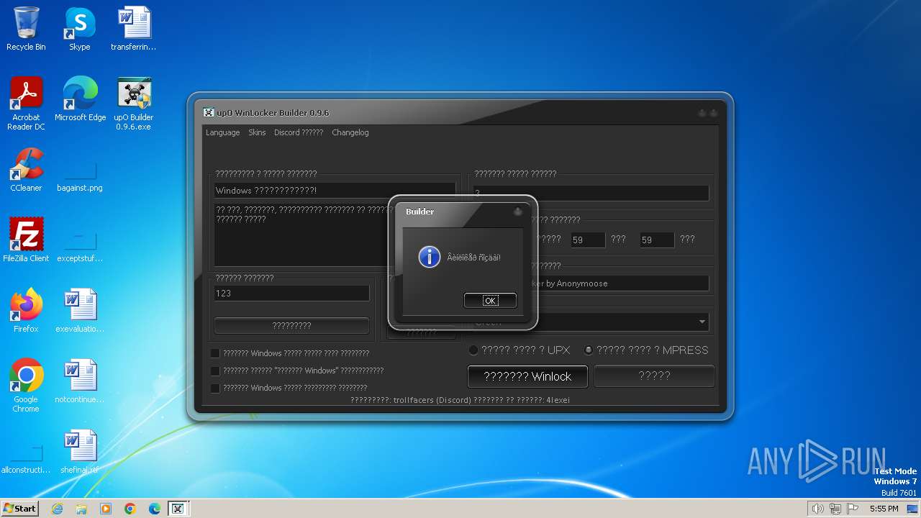Open File Explorer from taskbar
Viewport: 921px width, 518px height.
[x=81, y=509]
